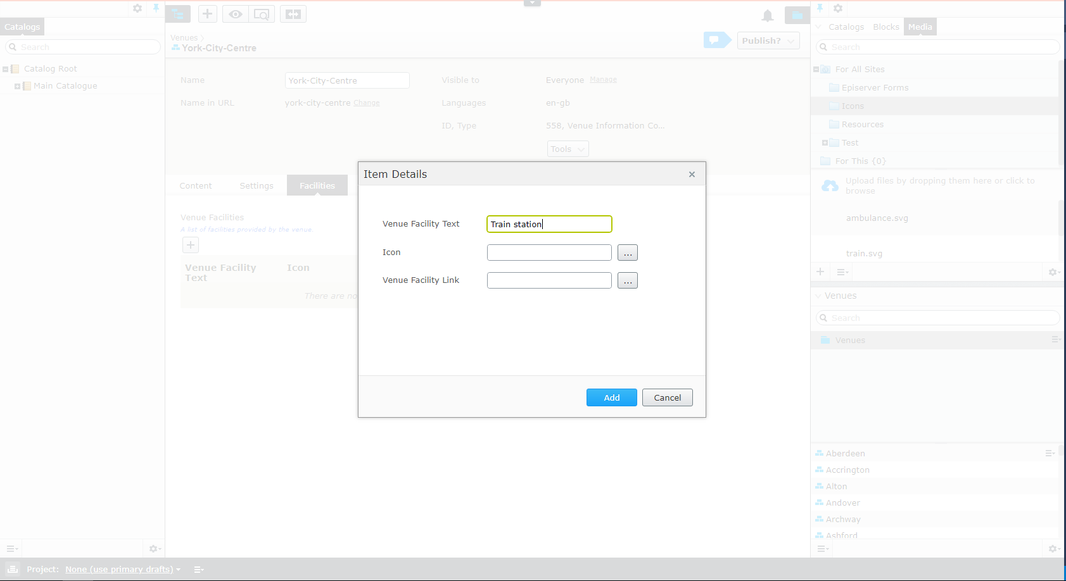Click the plus icon below the media list
Viewport: 1066px width, 581px height.
[x=820, y=272]
